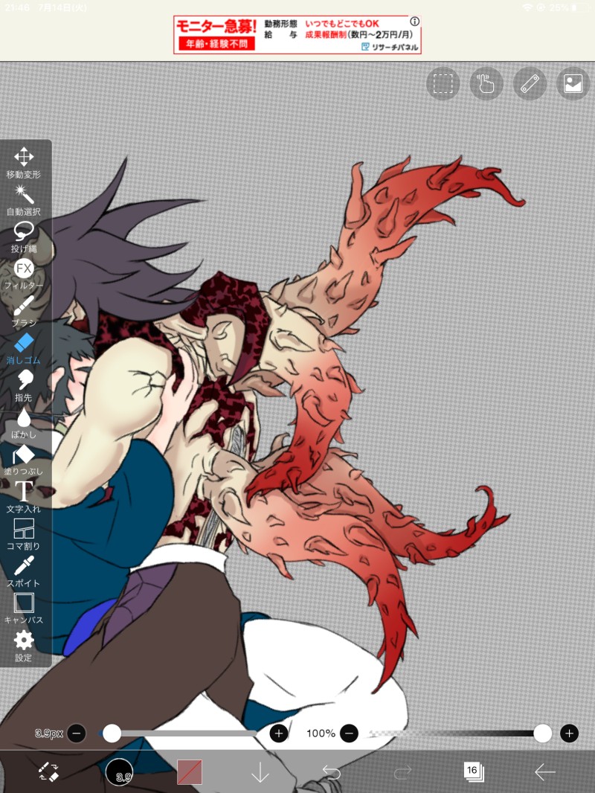Open the キャンバス canvas tool
Viewport: 595px width, 793px height.
23,609
